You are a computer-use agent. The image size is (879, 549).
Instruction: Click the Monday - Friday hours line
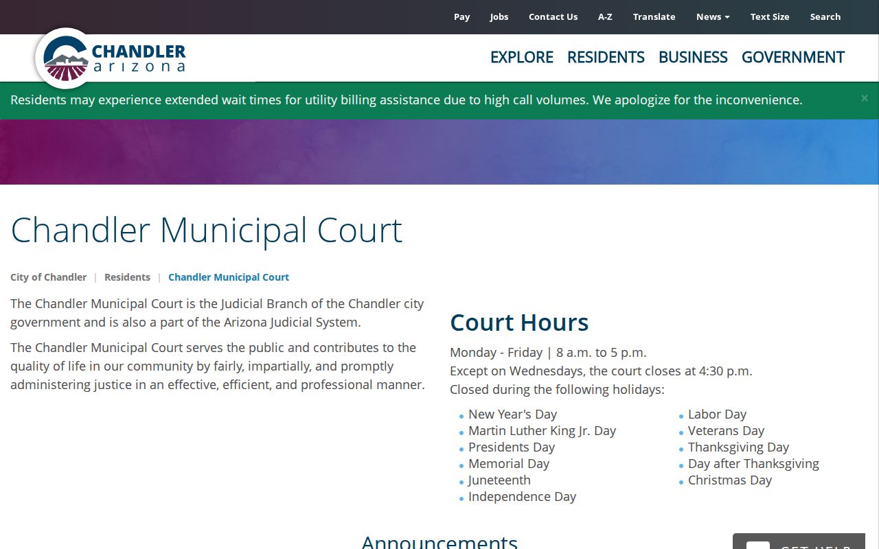[548, 353]
